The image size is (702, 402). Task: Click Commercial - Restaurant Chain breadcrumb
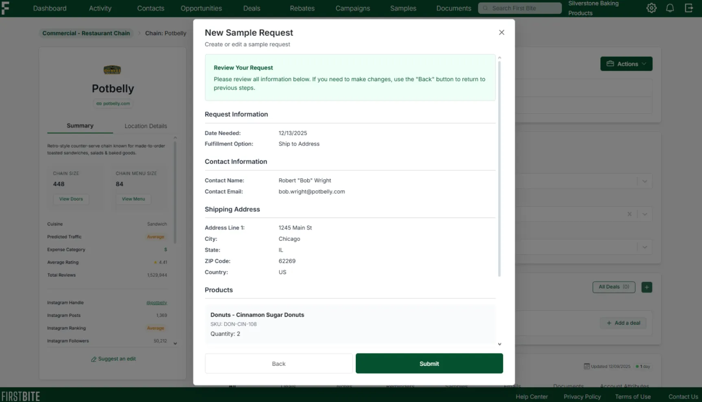tap(86, 33)
